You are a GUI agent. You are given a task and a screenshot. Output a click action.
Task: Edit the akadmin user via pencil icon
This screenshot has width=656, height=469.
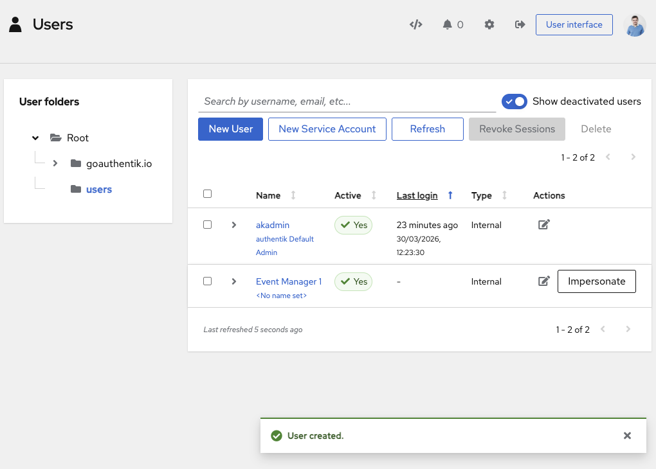544,225
